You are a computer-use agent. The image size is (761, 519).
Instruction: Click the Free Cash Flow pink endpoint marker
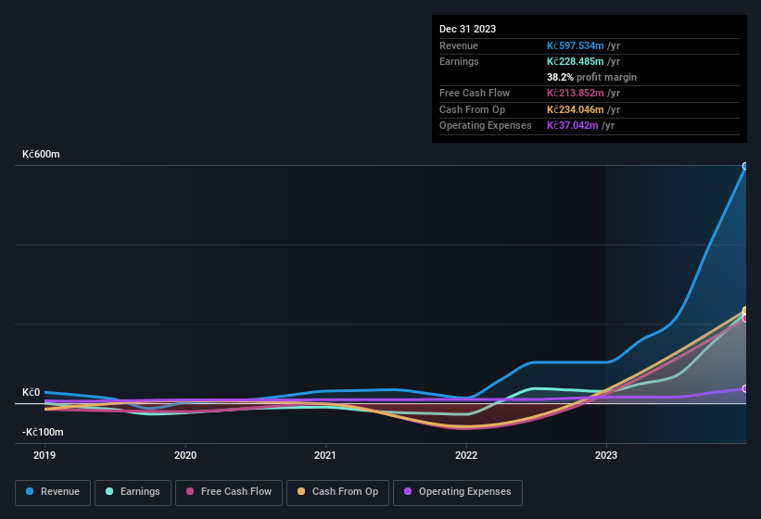click(x=745, y=319)
